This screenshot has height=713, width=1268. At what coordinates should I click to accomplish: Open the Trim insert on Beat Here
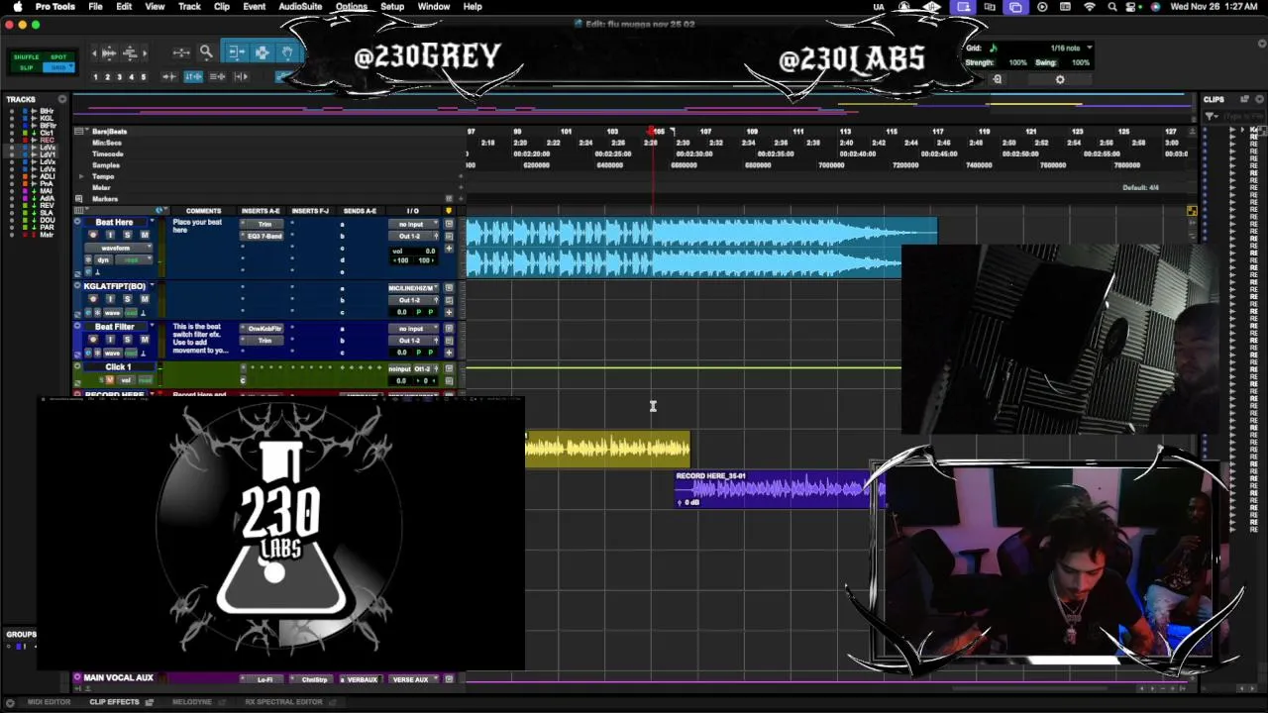point(264,225)
